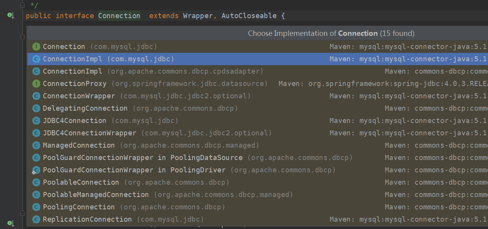Click class icon next to JDBC4ConnectionWrapper
Screen dimensions: 488x229
click(x=36, y=133)
